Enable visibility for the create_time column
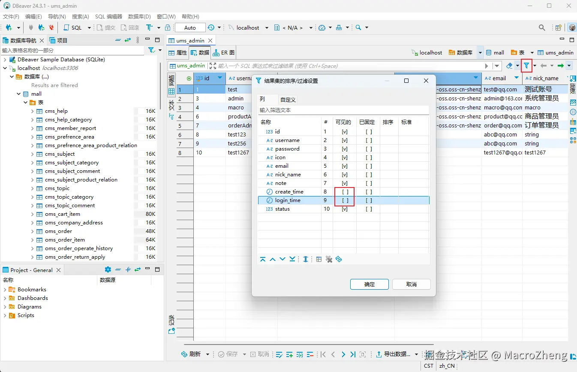577x372 pixels. coord(345,192)
